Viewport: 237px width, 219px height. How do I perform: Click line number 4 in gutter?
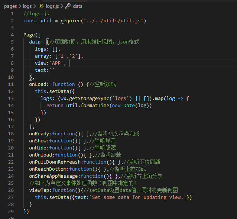coord(12,35)
